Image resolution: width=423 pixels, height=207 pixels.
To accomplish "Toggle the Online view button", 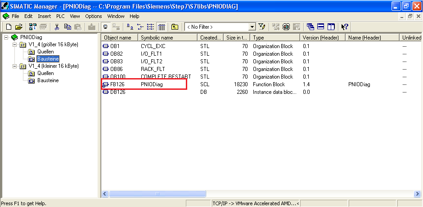I will (x=106, y=26).
